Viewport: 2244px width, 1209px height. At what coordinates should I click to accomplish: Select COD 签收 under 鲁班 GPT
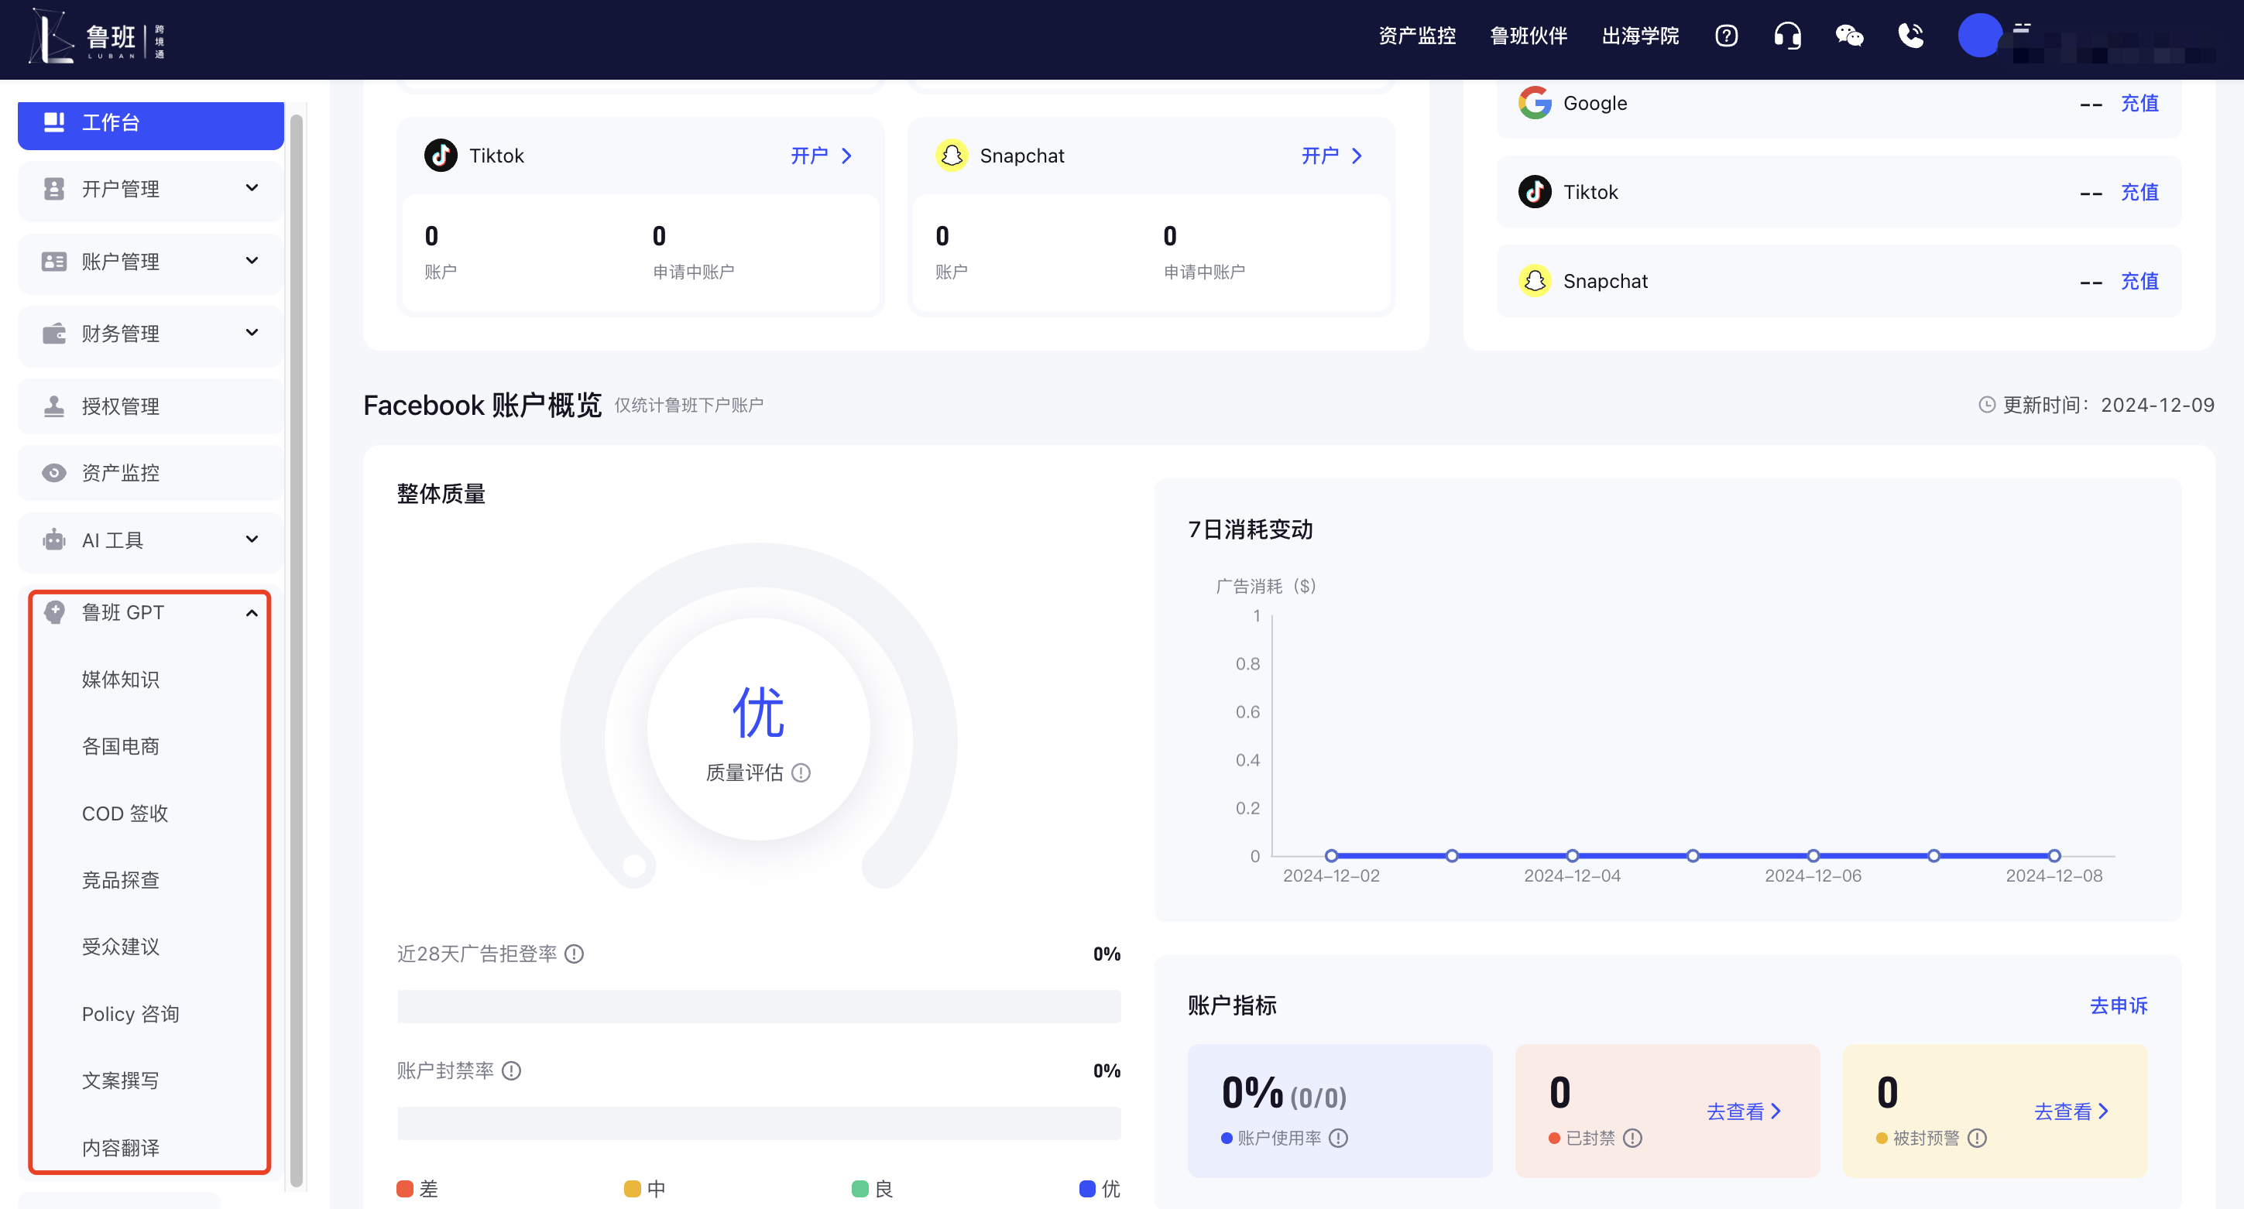125,813
